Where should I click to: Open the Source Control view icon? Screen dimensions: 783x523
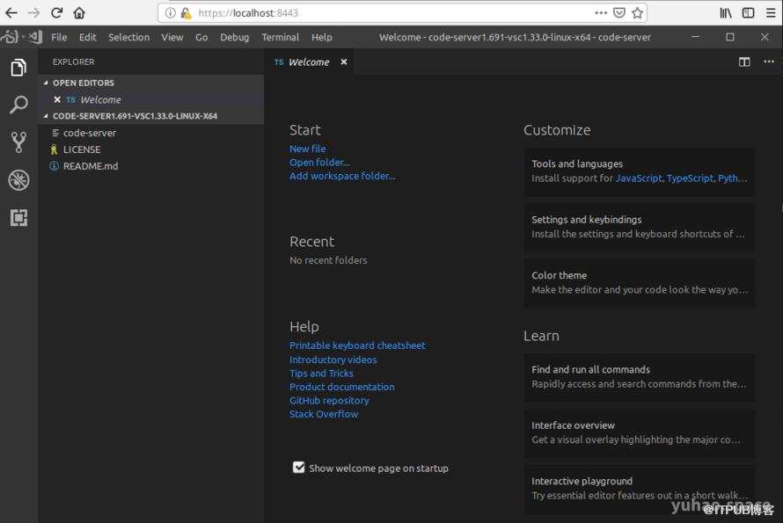pos(18,142)
